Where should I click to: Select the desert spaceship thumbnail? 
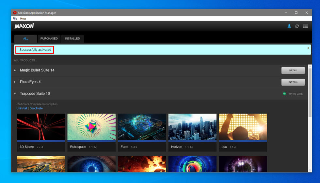point(41,164)
